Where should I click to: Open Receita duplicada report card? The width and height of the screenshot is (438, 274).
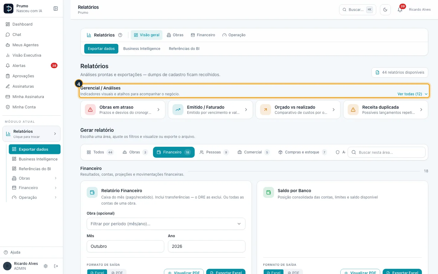tap(386, 110)
